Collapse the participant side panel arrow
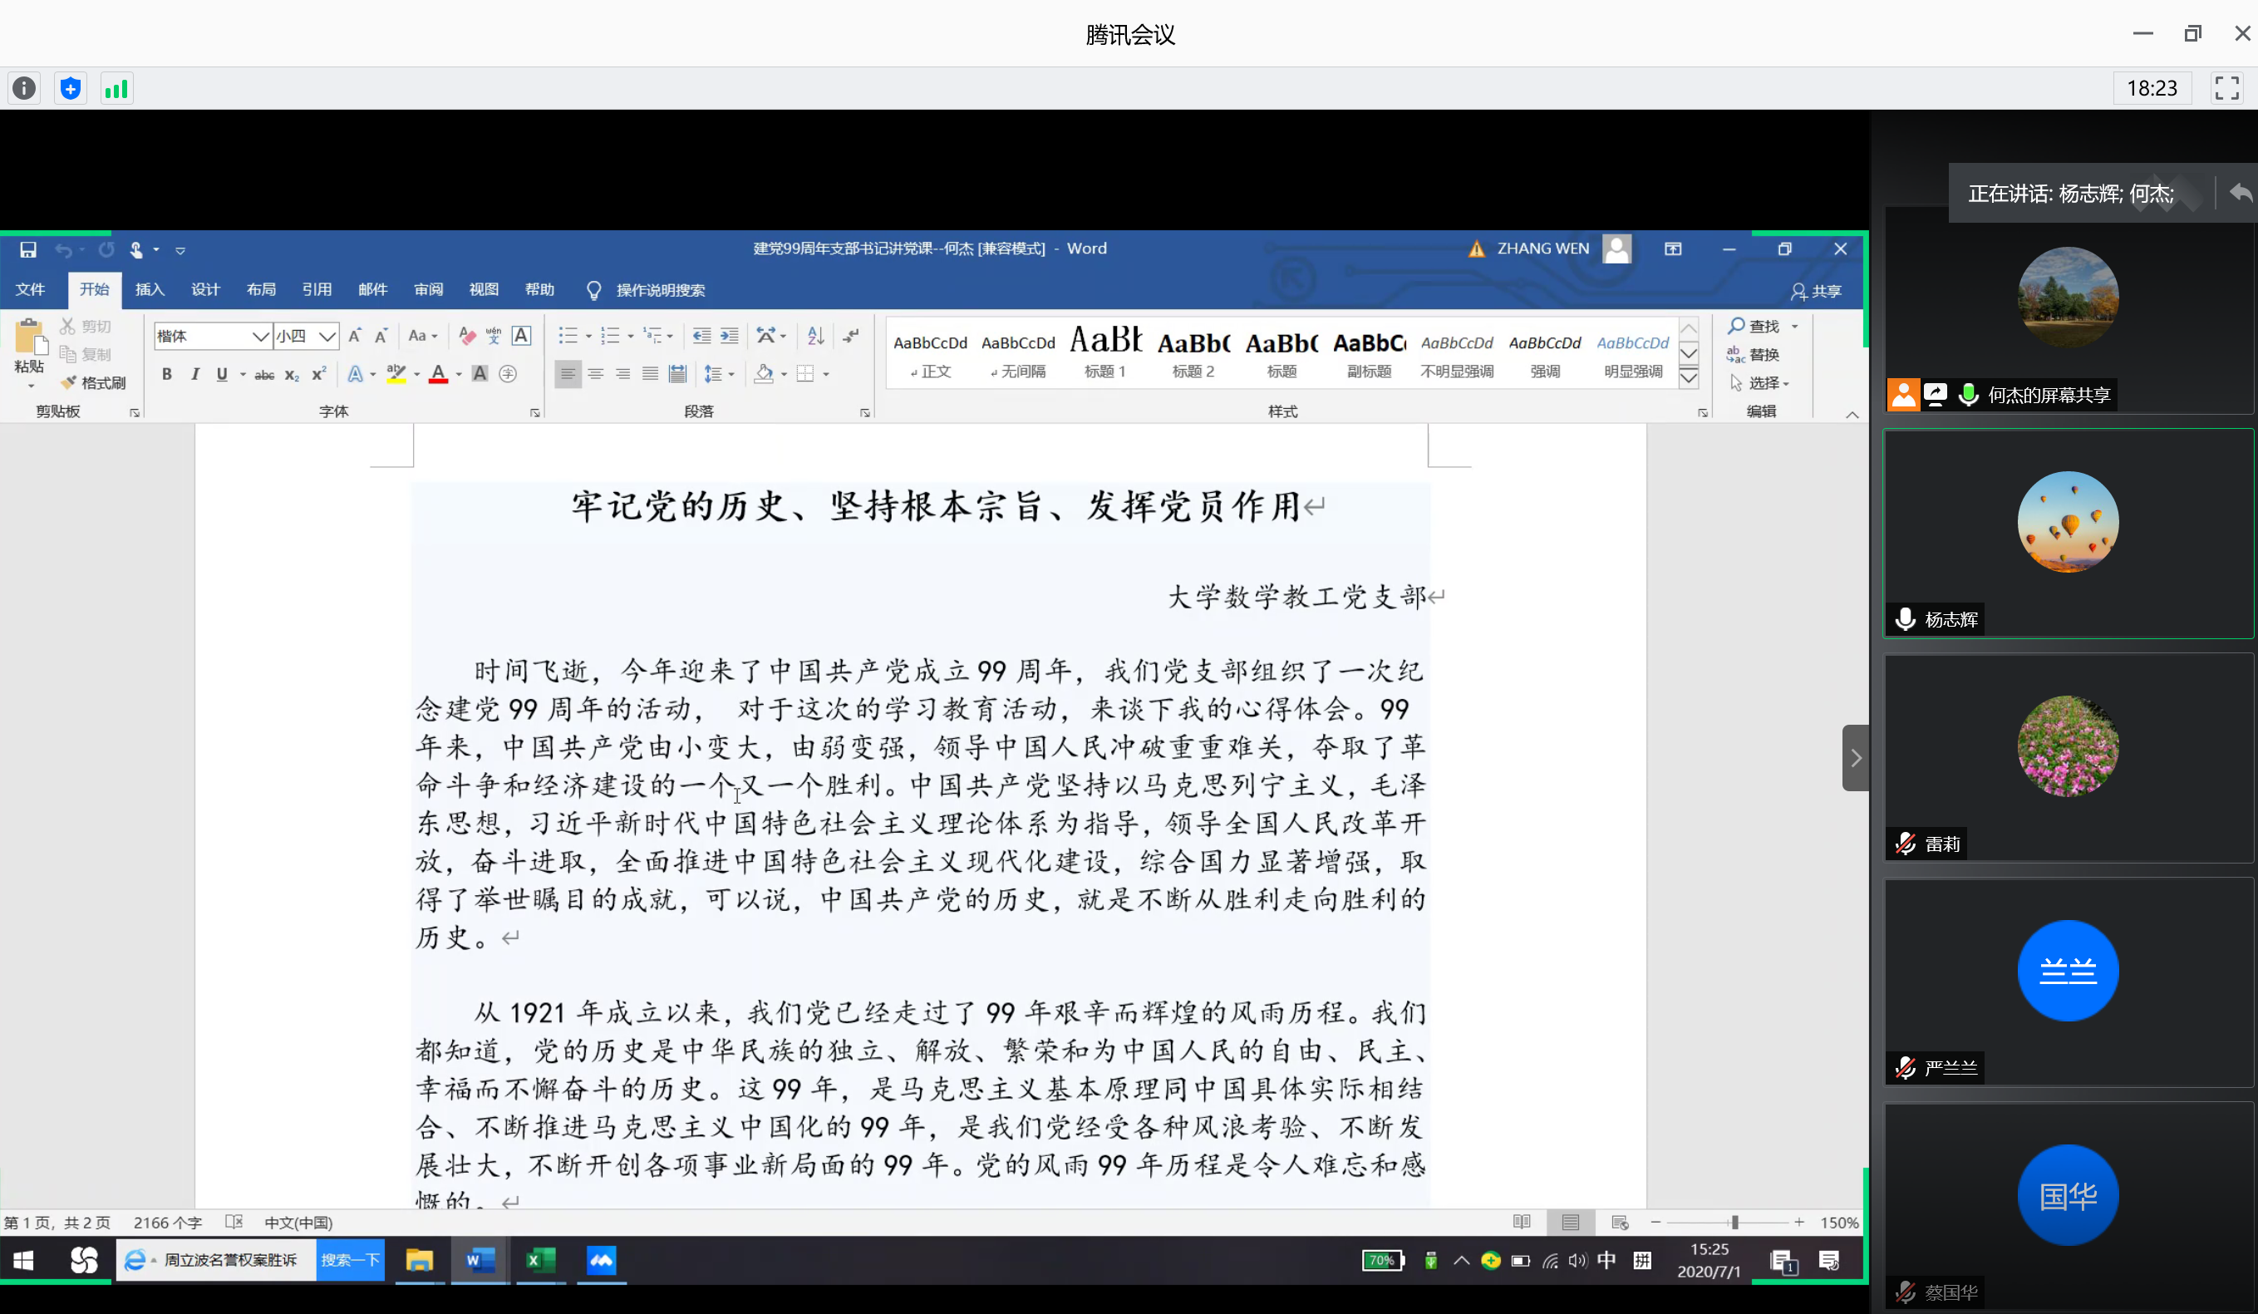The height and width of the screenshot is (1314, 2258). [x=1855, y=758]
